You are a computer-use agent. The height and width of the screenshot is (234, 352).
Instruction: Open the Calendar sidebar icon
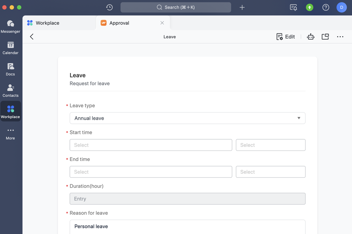tap(10, 48)
